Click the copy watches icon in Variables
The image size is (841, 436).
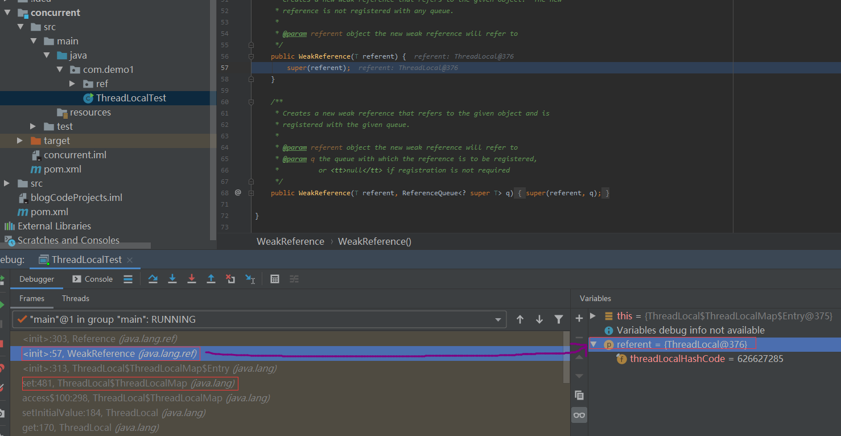tap(579, 395)
